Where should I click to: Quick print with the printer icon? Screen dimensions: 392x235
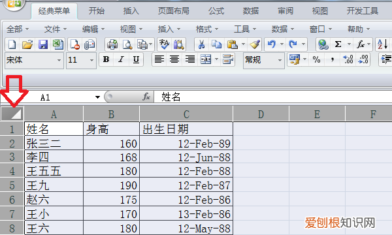point(112,44)
